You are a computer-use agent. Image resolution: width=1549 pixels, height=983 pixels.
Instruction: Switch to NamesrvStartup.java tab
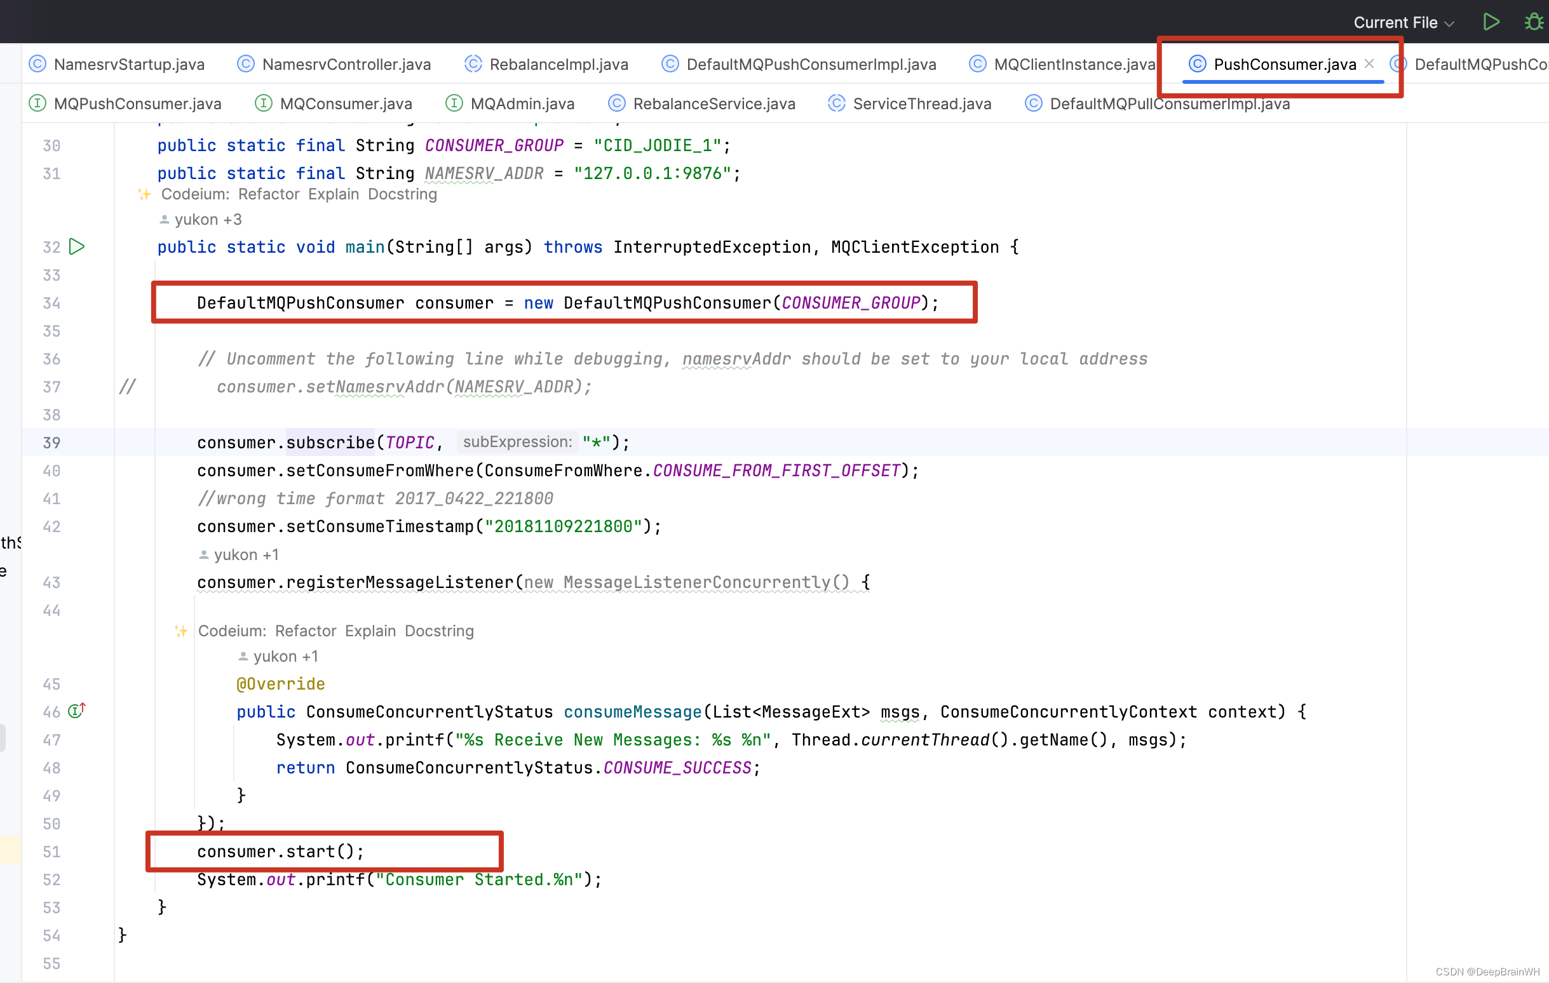pos(128,64)
